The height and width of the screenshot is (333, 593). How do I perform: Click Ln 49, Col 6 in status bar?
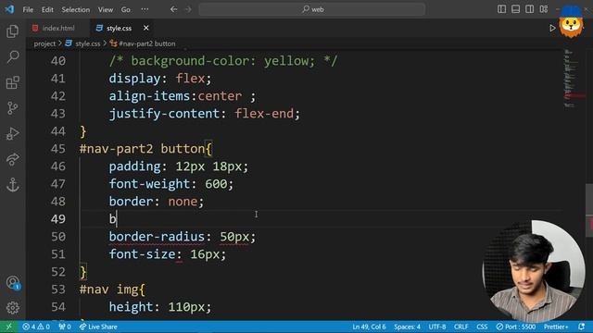[x=369, y=327]
